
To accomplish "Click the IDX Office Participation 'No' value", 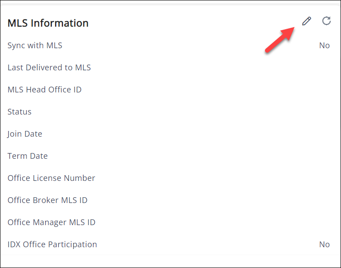I will pos(324,245).
